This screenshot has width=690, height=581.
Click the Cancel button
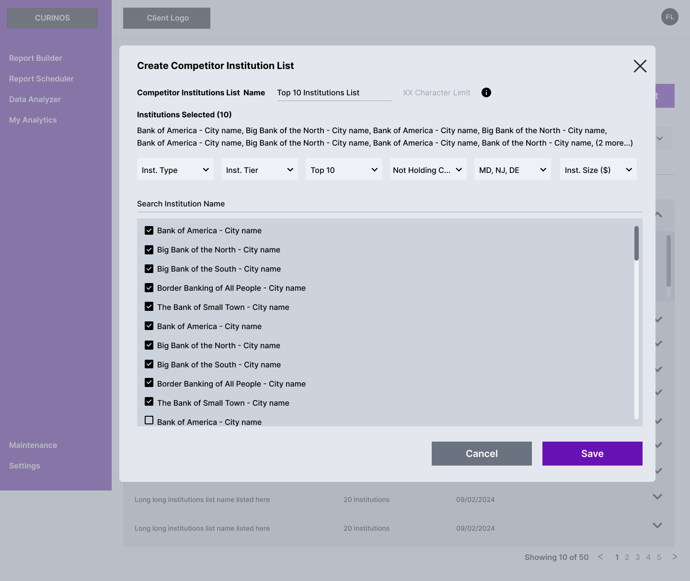click(482, 454)
